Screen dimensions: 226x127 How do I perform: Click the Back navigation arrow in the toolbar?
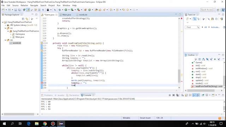click(128, 10)
